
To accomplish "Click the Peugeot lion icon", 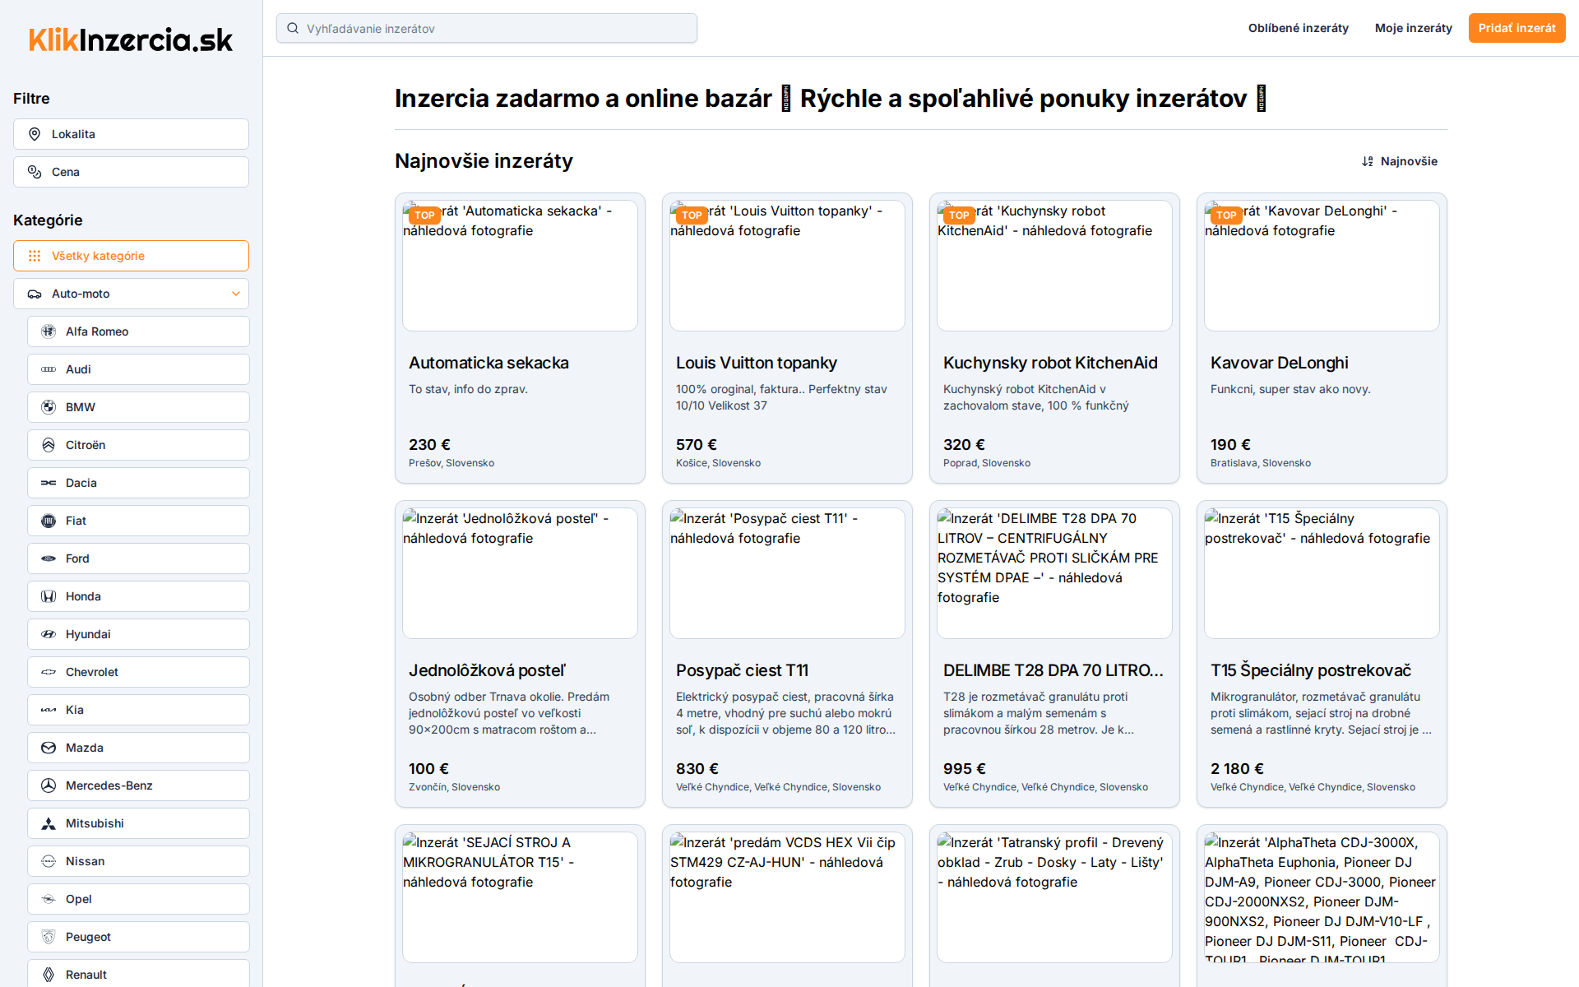I will 49,937.
